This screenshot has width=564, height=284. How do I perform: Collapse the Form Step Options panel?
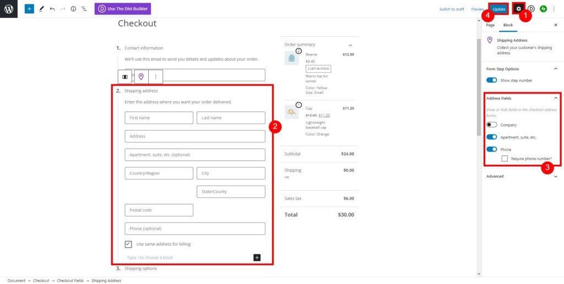point(555,69)
